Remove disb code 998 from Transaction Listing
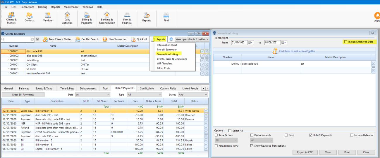 coord(374,64)
